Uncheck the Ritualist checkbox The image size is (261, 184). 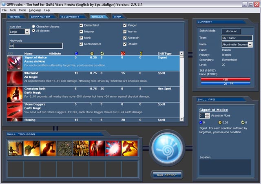pyautogui.click(x=125, y=44)
